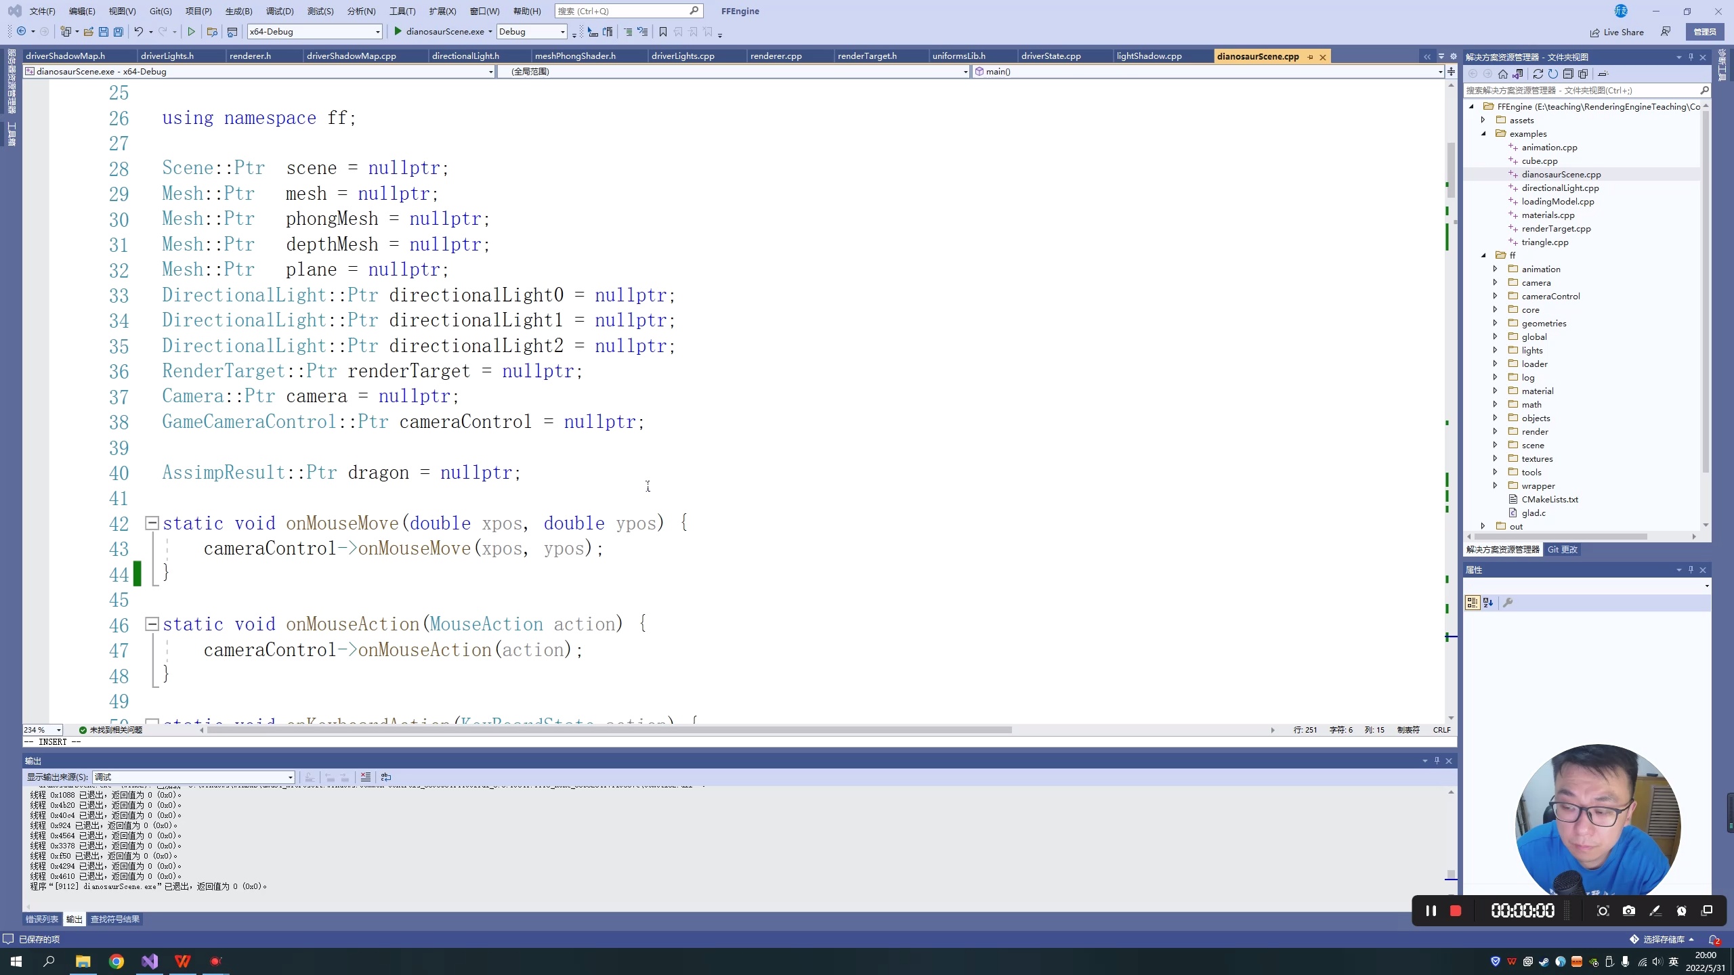Clear all output icon in output panel
The height and width of the screenshot is (975, 1734).
366,777
